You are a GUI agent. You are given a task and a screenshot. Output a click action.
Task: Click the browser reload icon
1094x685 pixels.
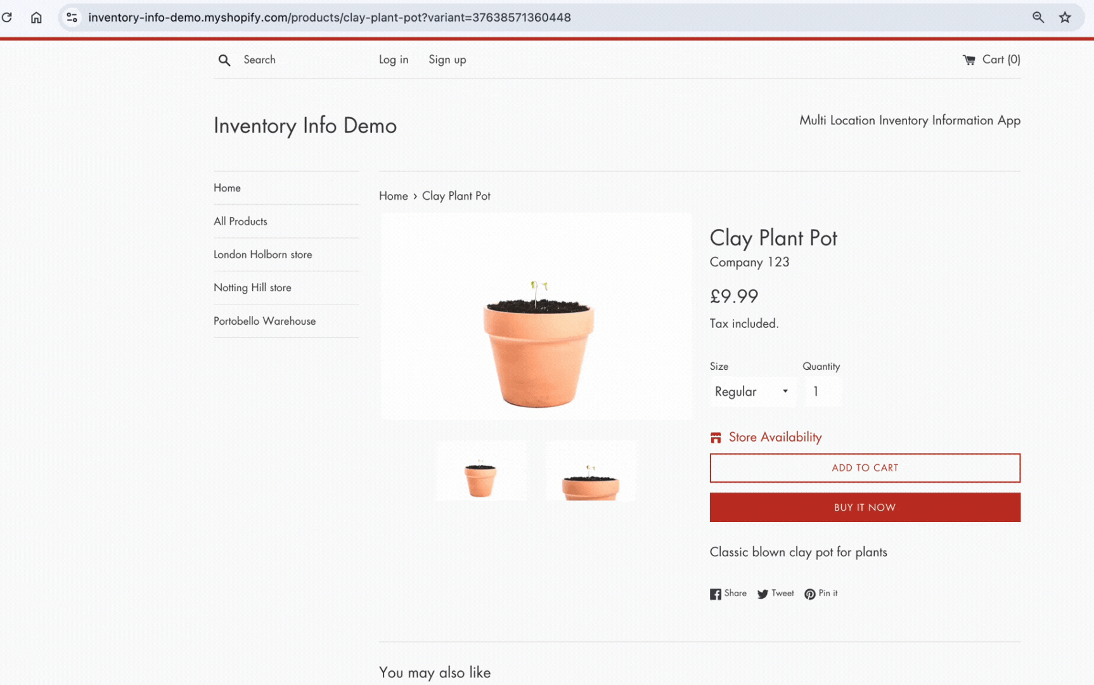[7, 17]
